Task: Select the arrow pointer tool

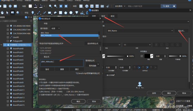Action: pyautogui.click(x=7, y=13)
